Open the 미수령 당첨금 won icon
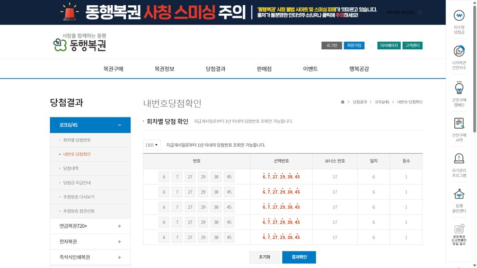This screenshot has width=477, height=268. pyautogui.click(x=459, y=15)
